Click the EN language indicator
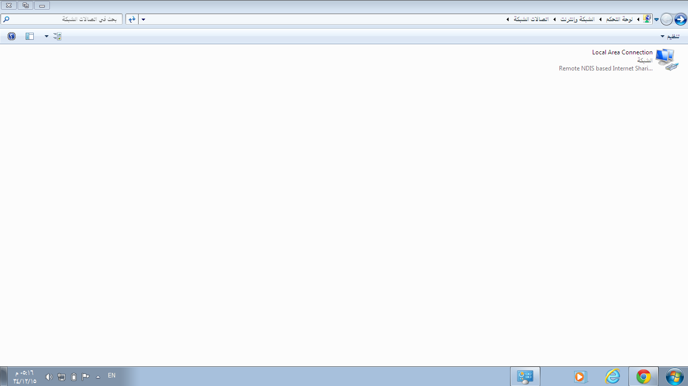This screenshot has width=688, height=386. [x=112, y=375]
